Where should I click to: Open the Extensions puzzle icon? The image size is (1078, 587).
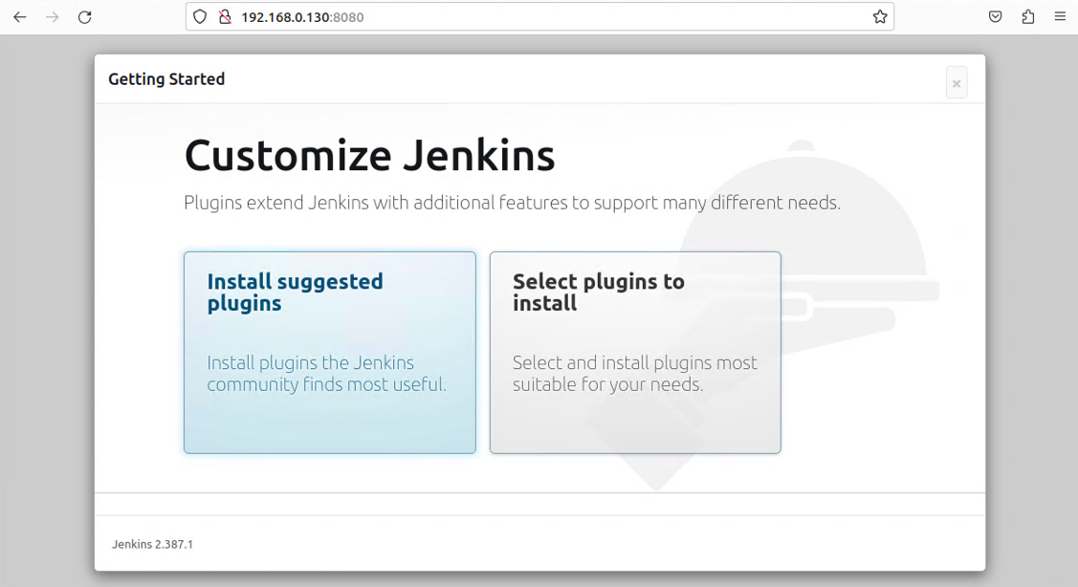(x=1027, y=17)
